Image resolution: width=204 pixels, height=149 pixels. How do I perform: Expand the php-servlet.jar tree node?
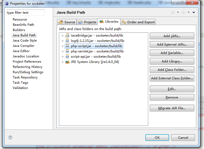(x=63, y=51)
